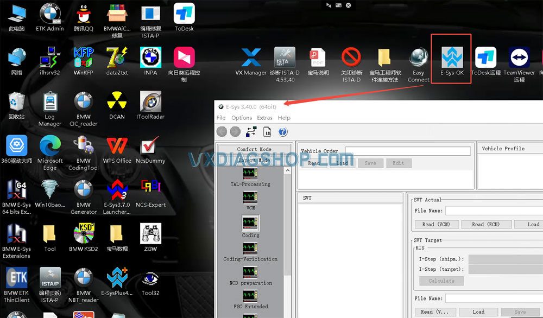
Task: Switch to Comfort Mode
Action: 253,149
